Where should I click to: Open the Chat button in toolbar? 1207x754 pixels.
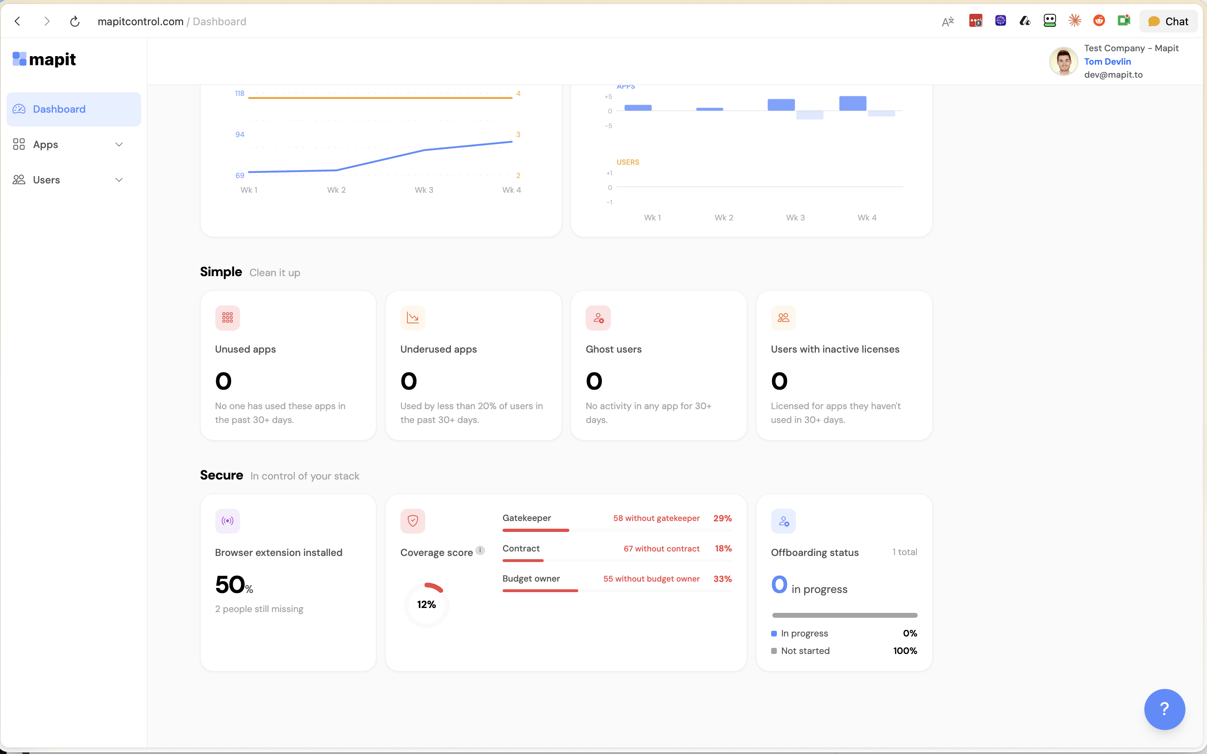[x=1168, y=22]
